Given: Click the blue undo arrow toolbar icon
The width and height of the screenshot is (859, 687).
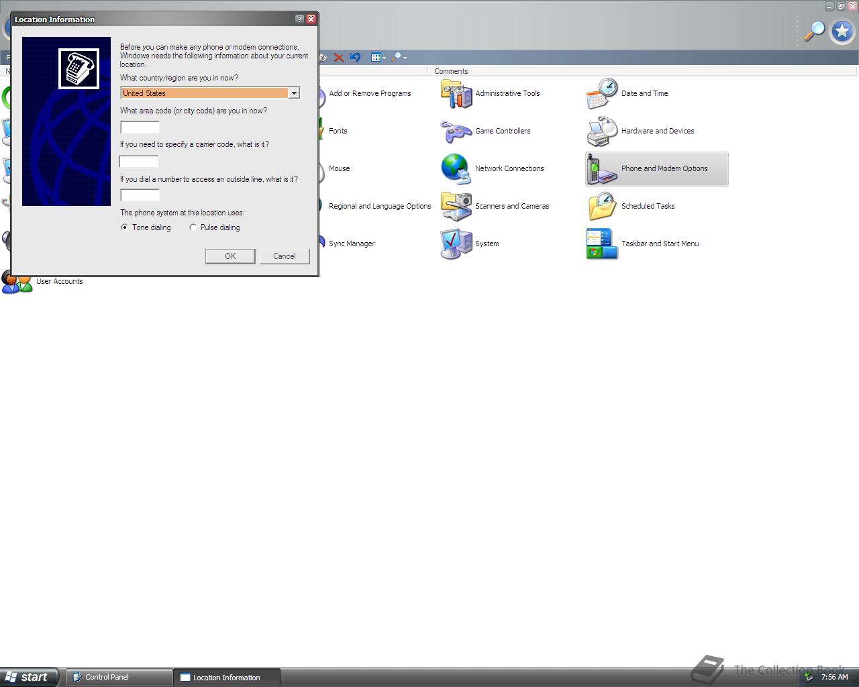Looking at the screenshot, I should (355, 58).
